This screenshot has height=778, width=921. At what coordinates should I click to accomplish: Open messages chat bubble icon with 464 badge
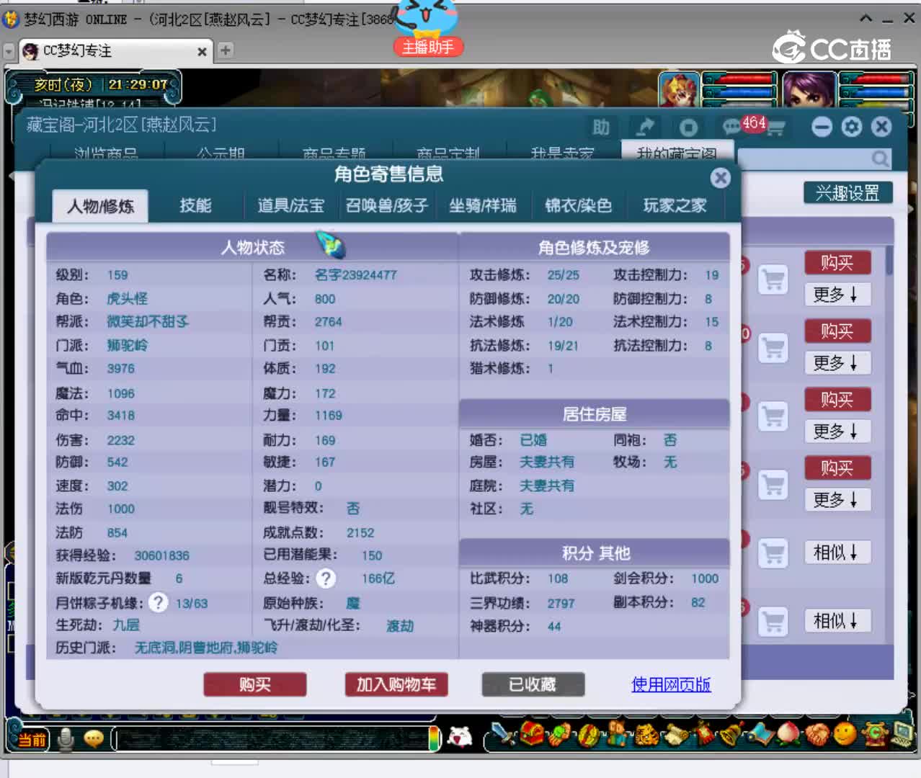pos(733,128)
